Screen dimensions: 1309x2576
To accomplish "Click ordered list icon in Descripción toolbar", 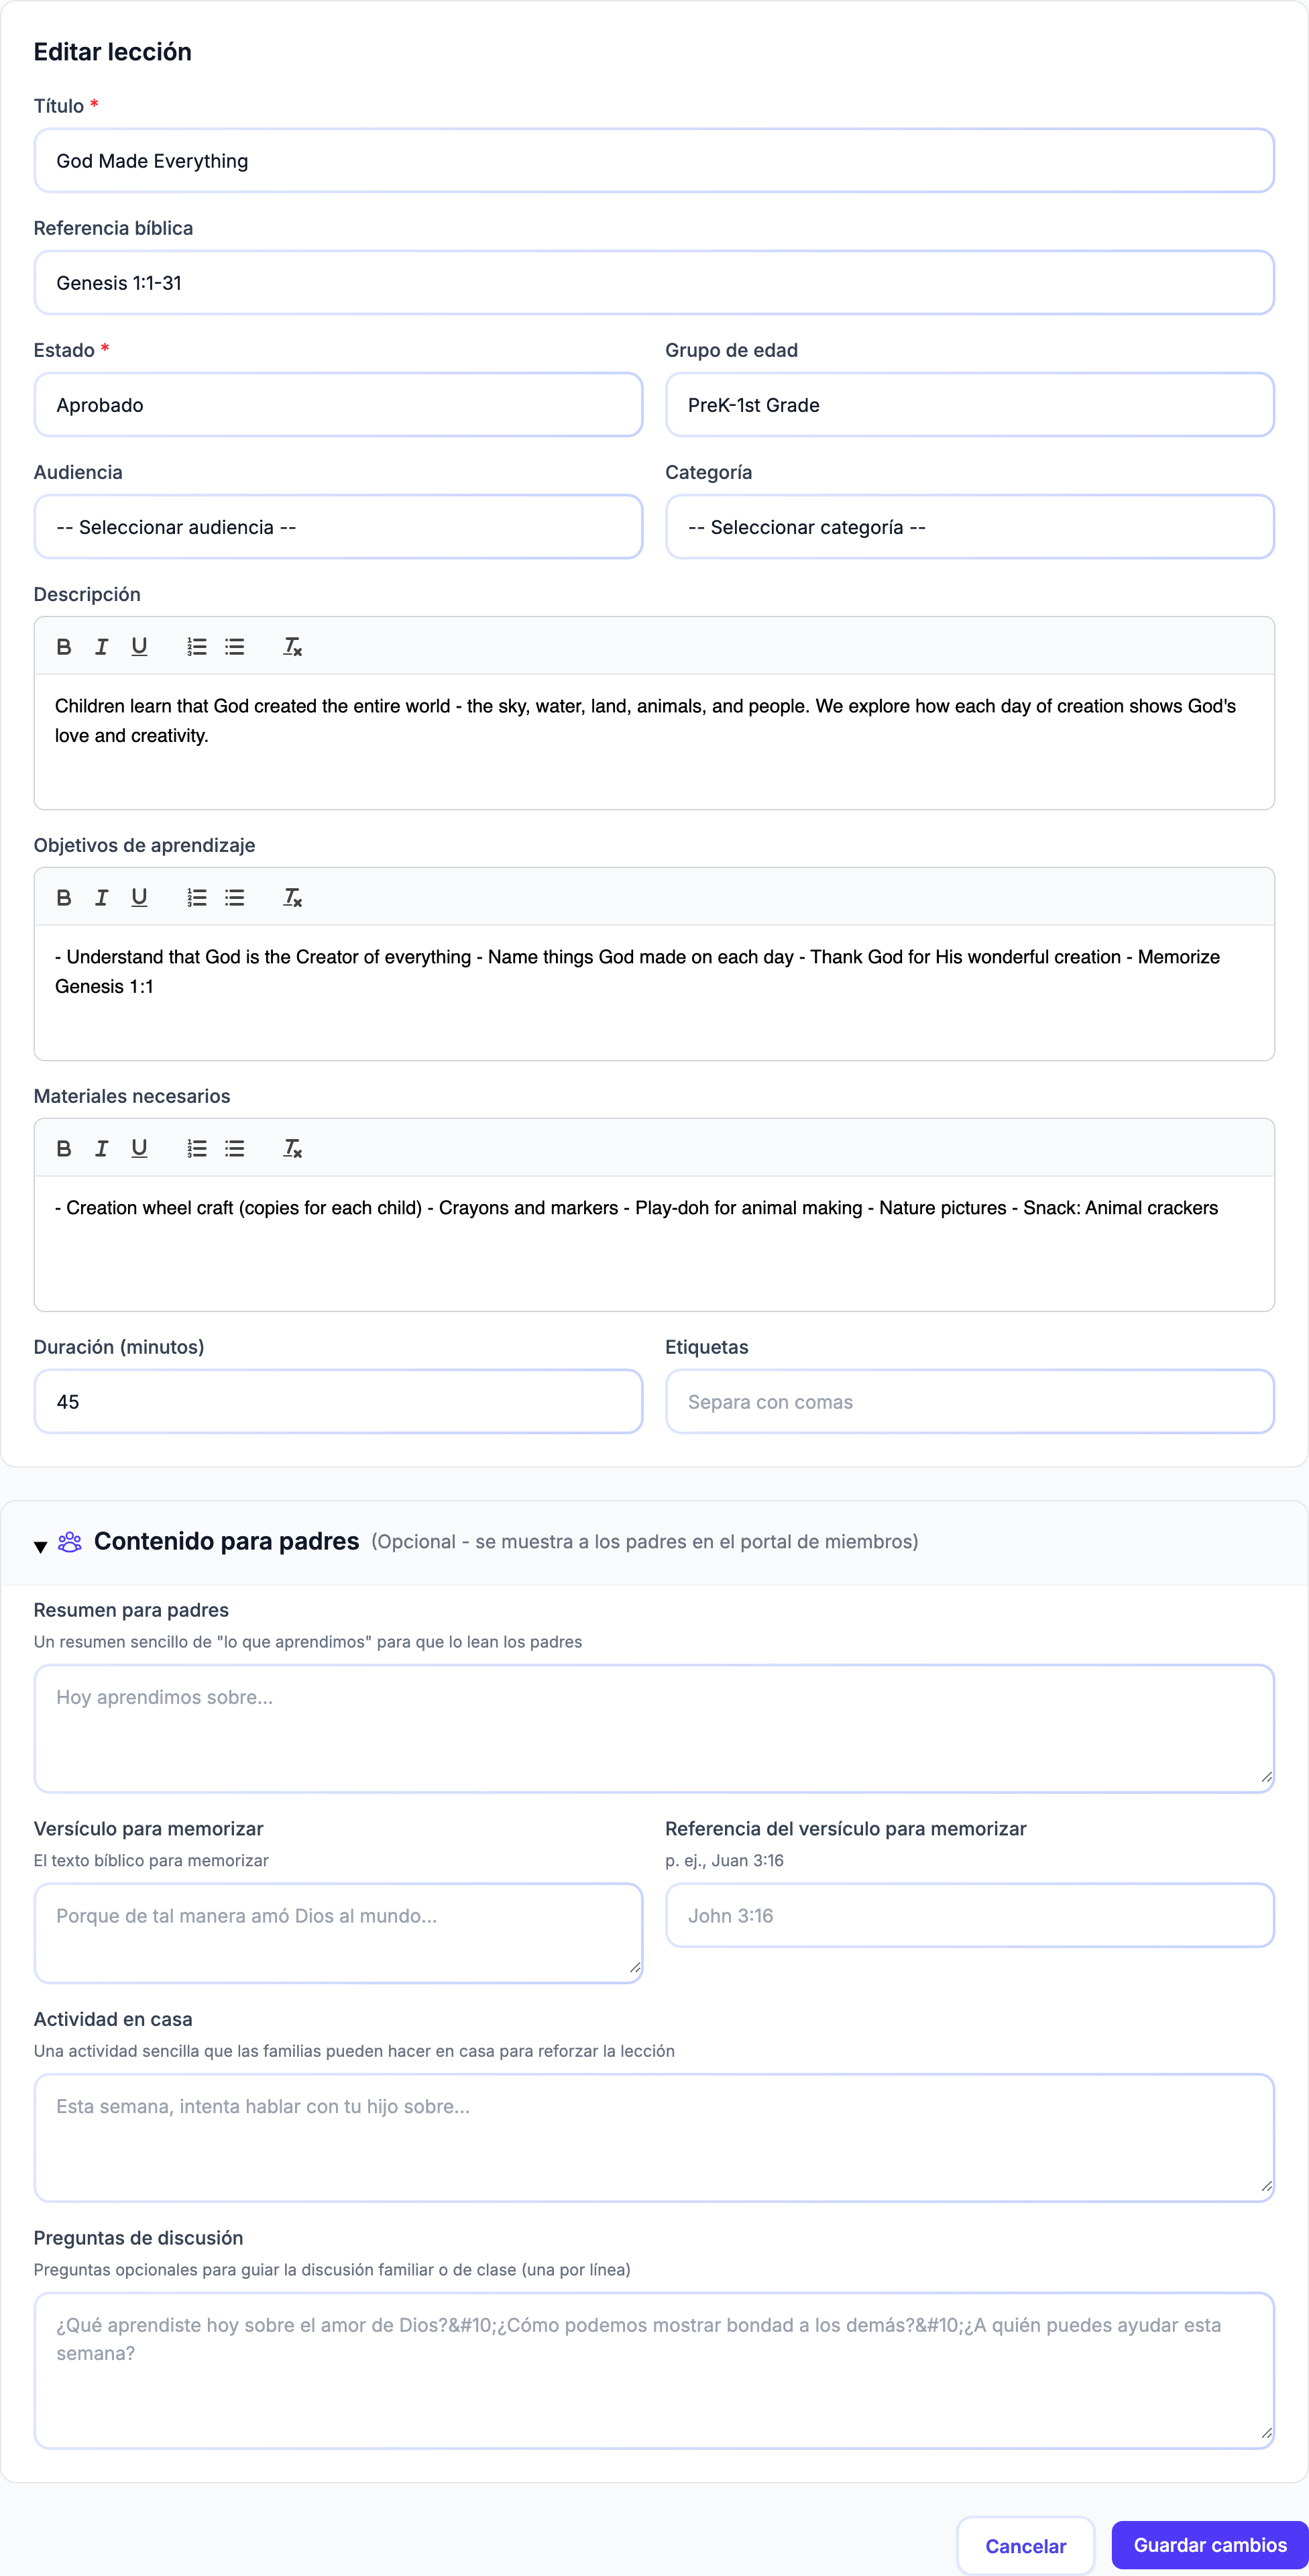I will coord(197,647).
